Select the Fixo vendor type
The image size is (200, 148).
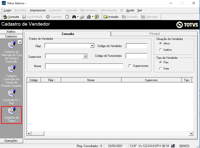coord(161,62)
